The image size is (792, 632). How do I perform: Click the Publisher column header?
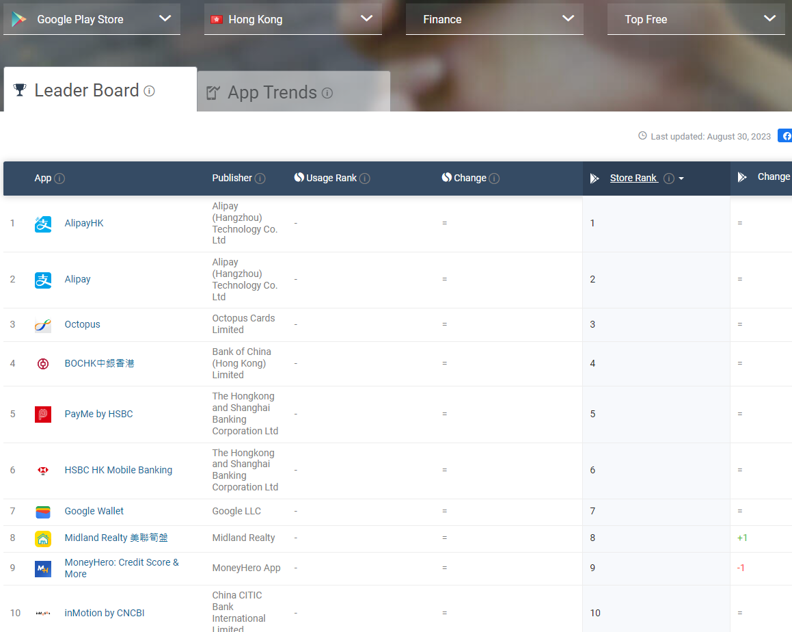[x=232, y=178]
